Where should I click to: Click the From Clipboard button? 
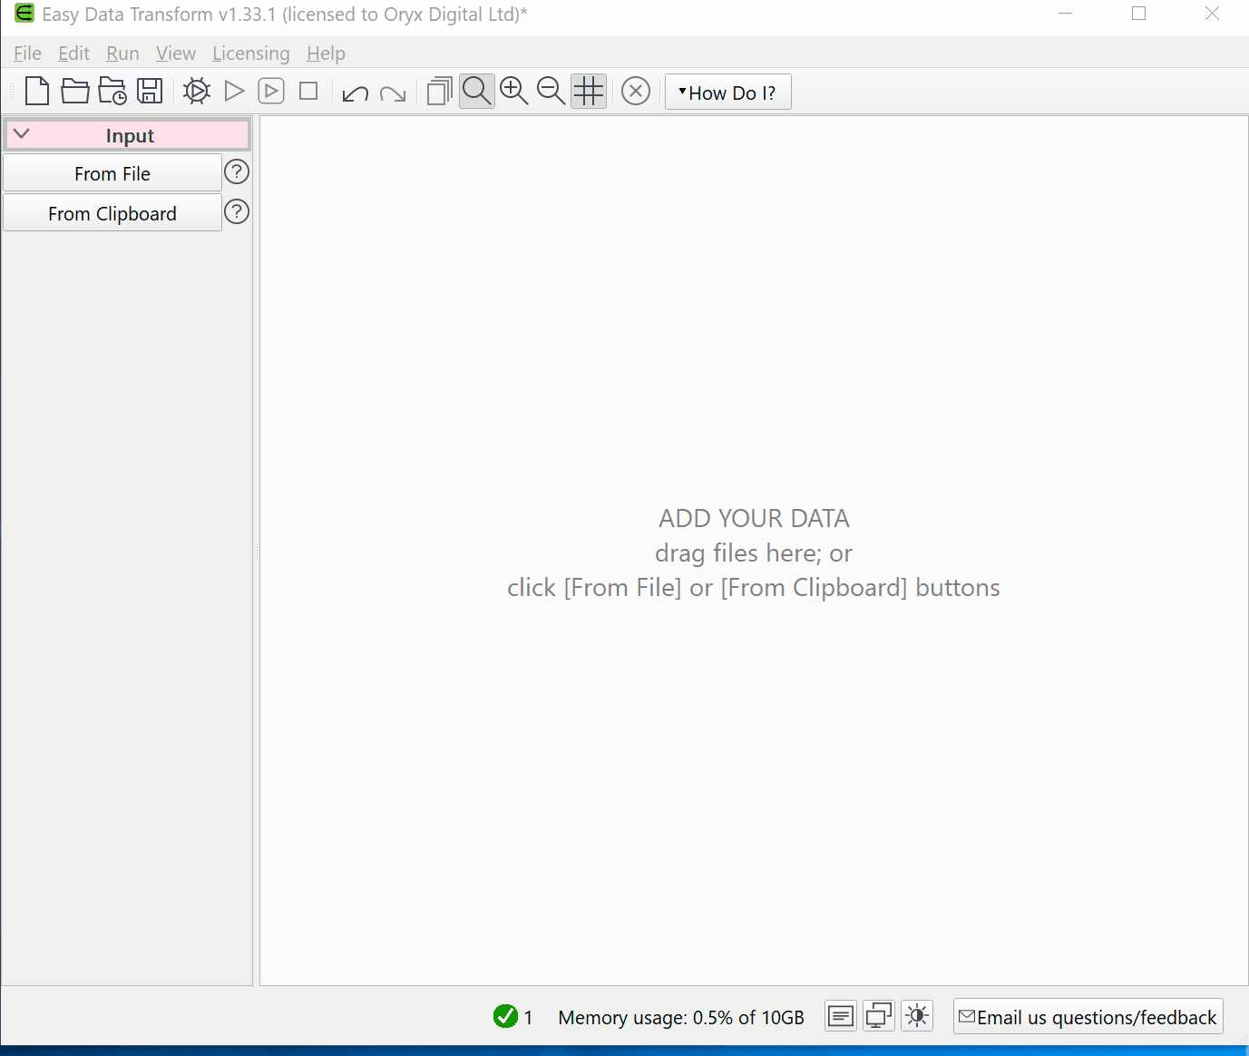click(x=112, y=213)
